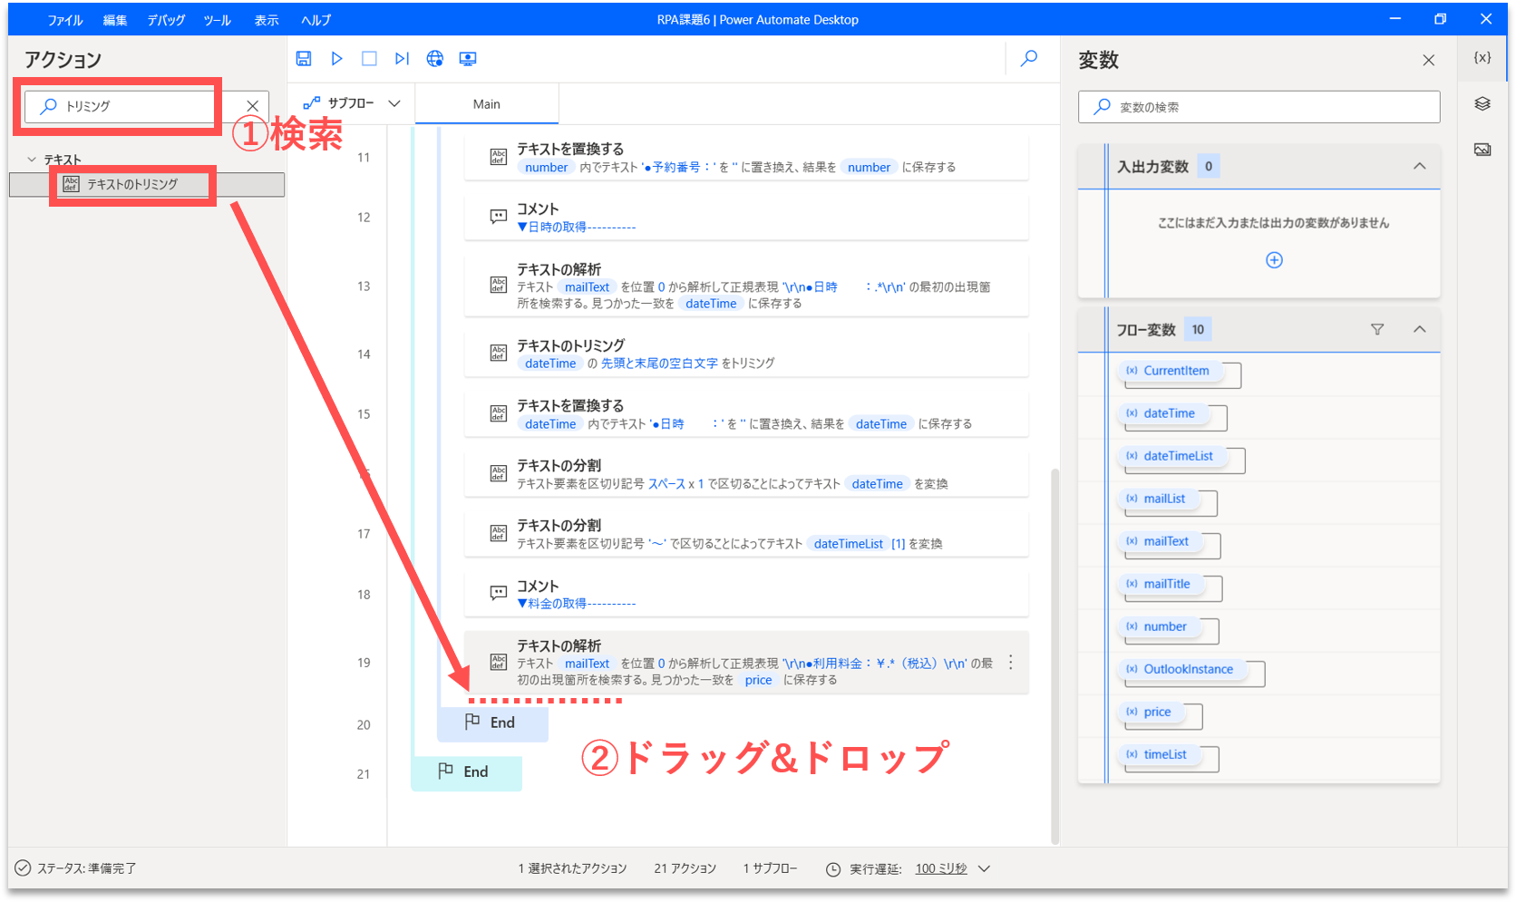Image resolution: width=1516 pixels, height=902 pixels.
Task: Click the stop flow icon
Action: 369,58
